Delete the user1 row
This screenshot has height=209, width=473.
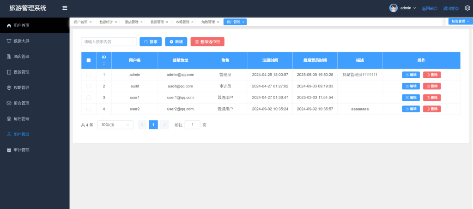coord(432,98)
